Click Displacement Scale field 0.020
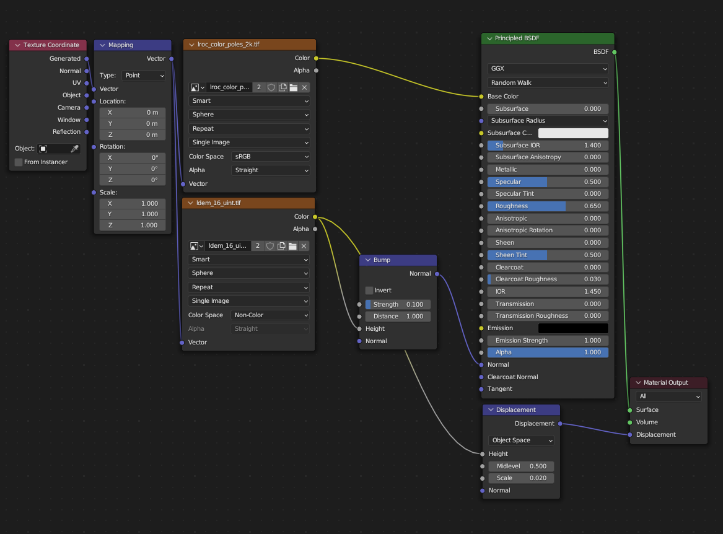The image size is (723, 534). [x=521, y=478]
